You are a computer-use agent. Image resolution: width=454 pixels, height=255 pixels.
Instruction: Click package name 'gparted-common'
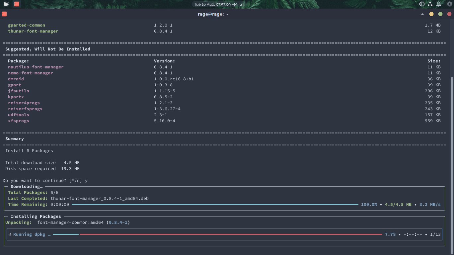tap(27, 25)
